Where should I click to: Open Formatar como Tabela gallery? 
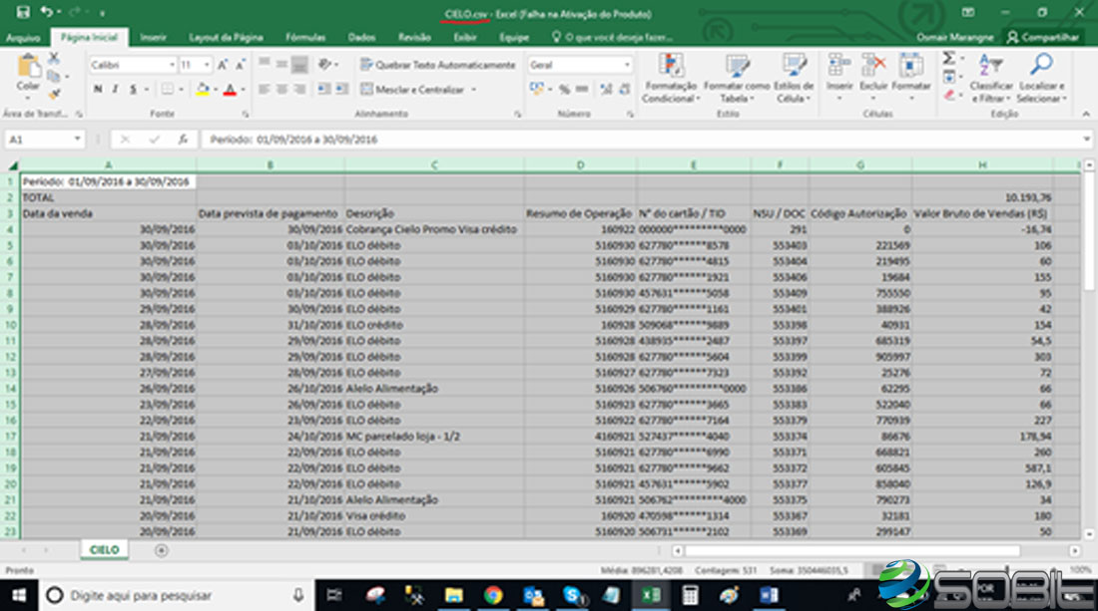(x=737, y=79)
